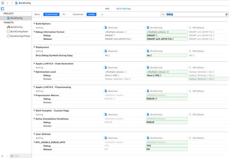
Task: Select the BuildConfig DEBUG compilation condition value
Action: coord(167,122)
